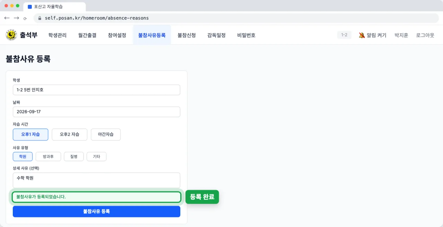443x227 pixels.
Task: Click the 불참사유 등록 page heading
Action: coord(28,59)
